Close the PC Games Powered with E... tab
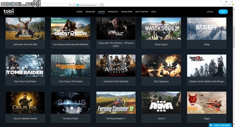The width and height of the screenshot is (235, 127). pyautogui.click(x=99, y=5)
